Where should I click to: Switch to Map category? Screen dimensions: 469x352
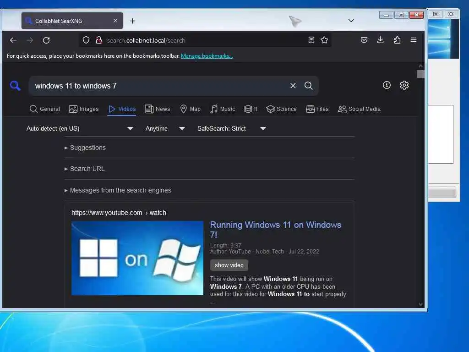click(190, 109)
